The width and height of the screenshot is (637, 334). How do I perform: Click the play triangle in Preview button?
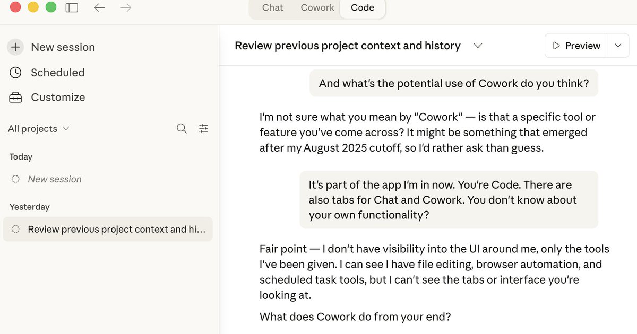click(556, 46)
